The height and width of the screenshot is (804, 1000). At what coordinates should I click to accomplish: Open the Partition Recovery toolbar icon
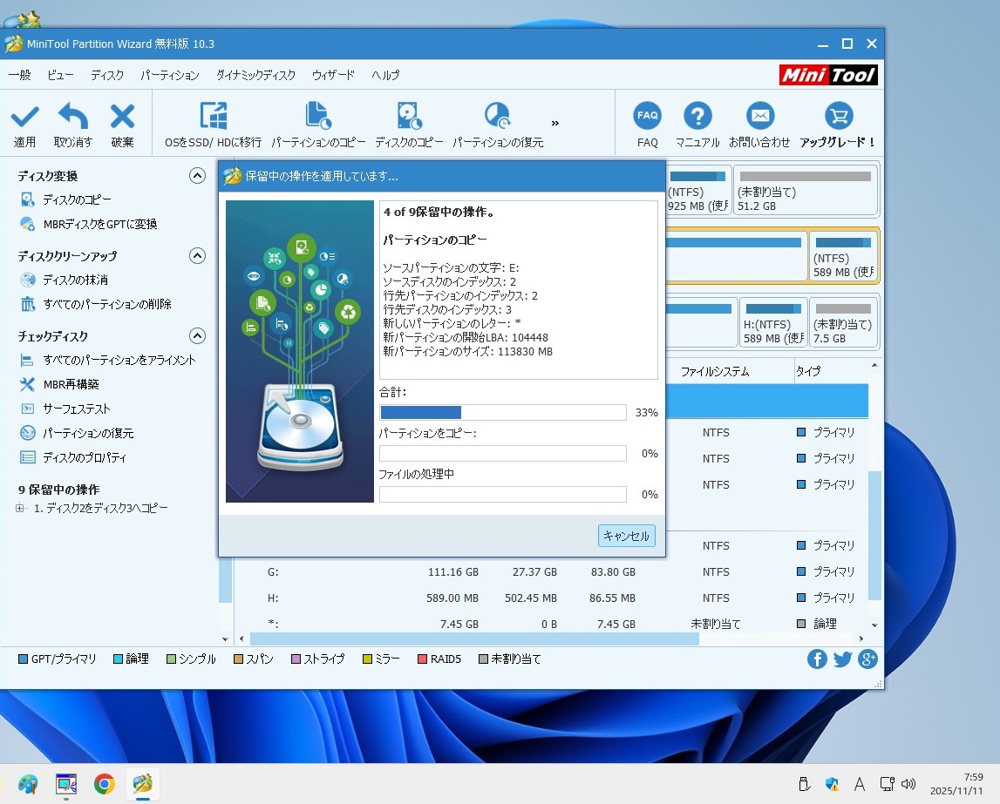pos(497,117)
